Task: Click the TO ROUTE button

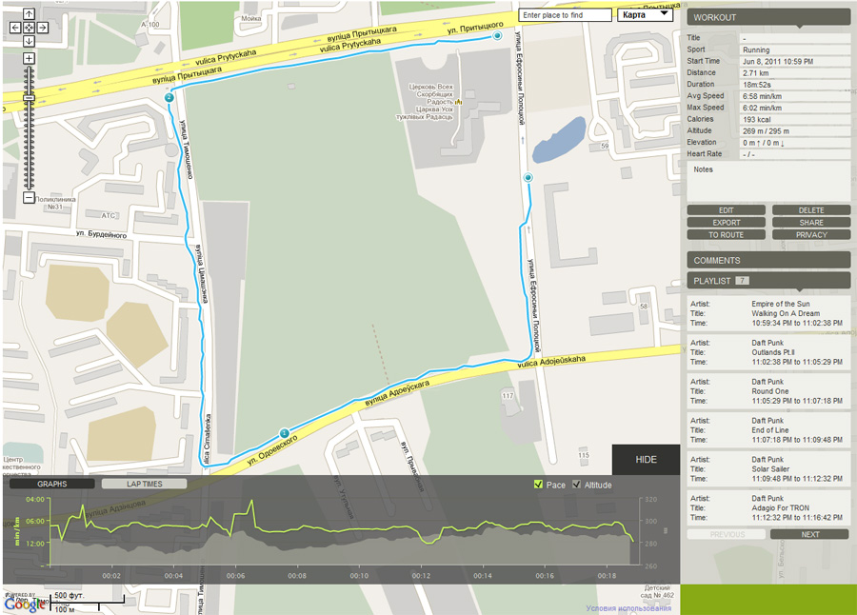Action: point(726,235)
